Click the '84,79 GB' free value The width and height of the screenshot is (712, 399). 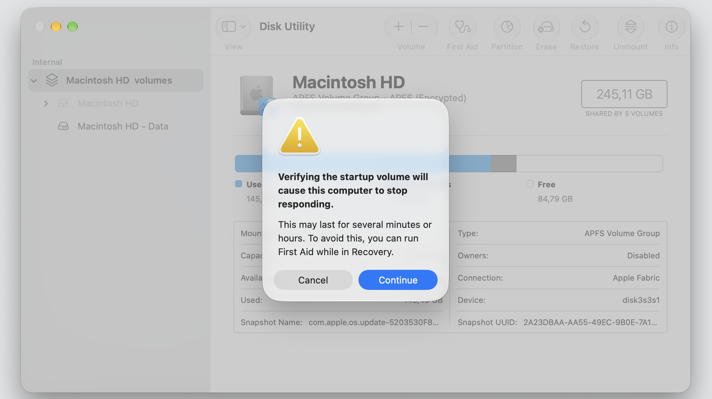pyautogui.click(x=555, y=199)
